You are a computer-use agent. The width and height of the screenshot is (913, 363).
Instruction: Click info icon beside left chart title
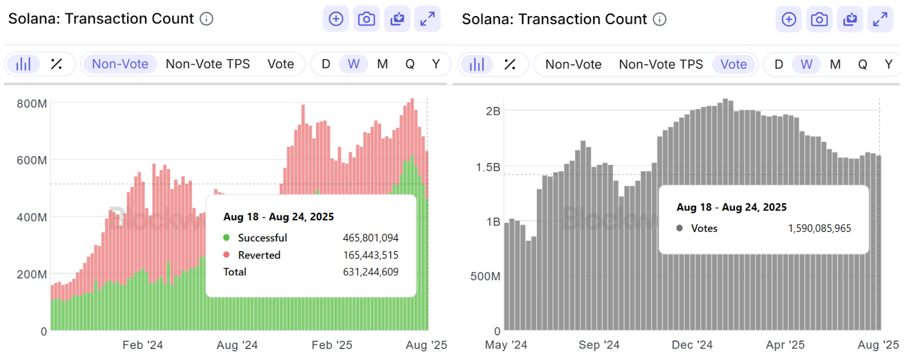pos(207,19)
